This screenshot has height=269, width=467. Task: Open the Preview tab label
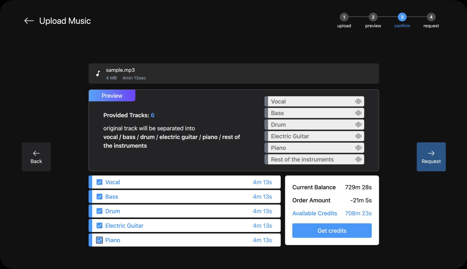112,96
